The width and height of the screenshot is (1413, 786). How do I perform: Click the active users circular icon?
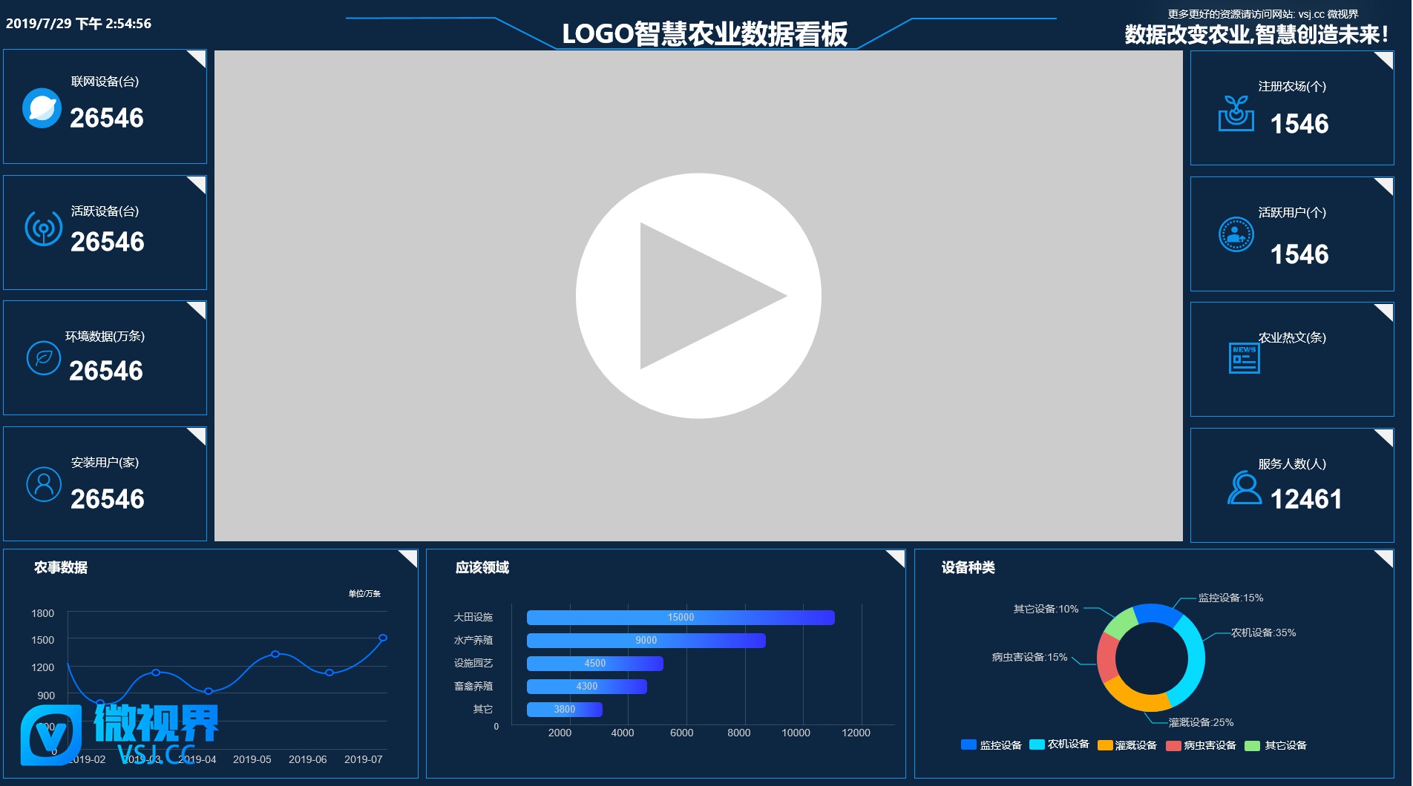coord(1236,234)
